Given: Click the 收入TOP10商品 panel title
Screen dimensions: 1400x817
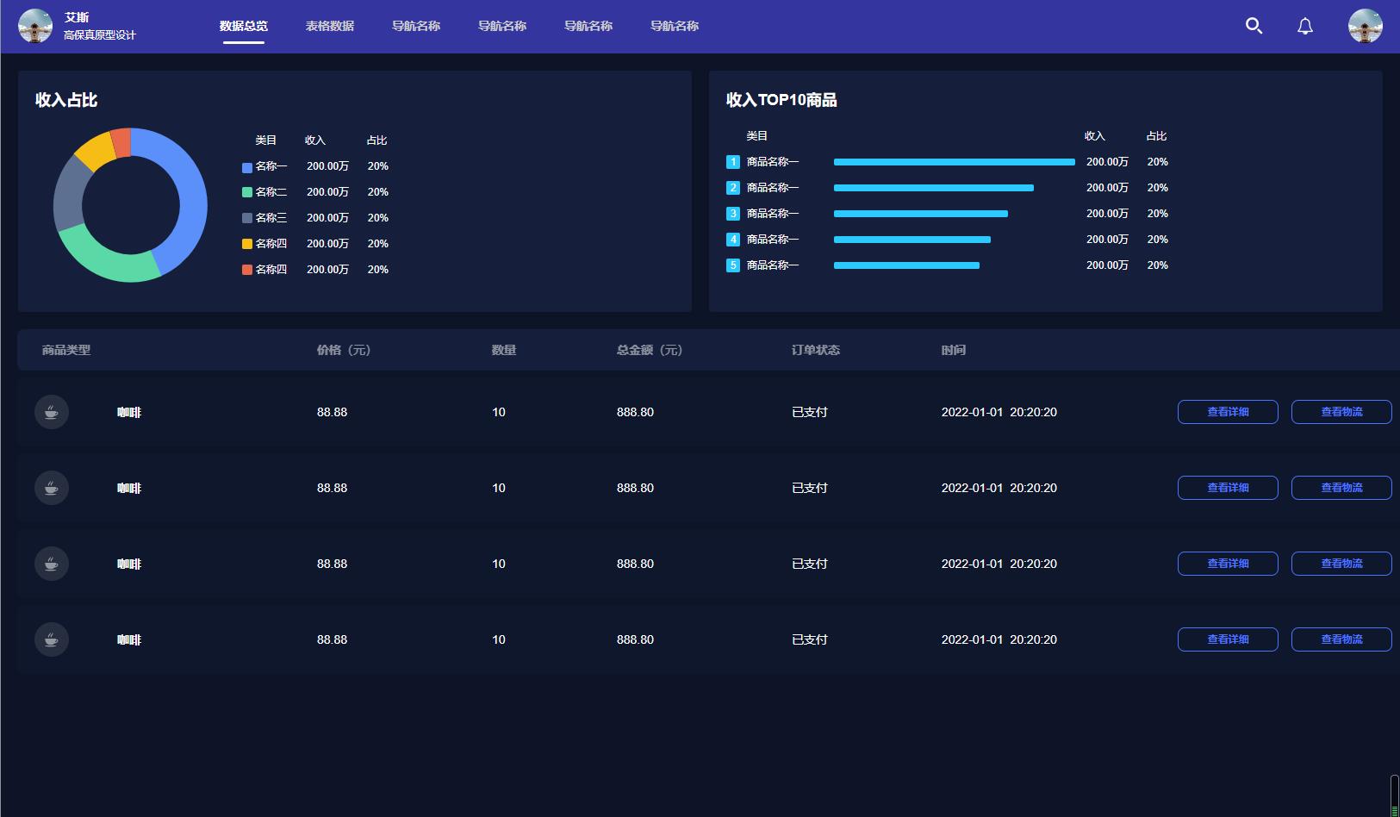Looking at the screenshot, I should point(781,100).
